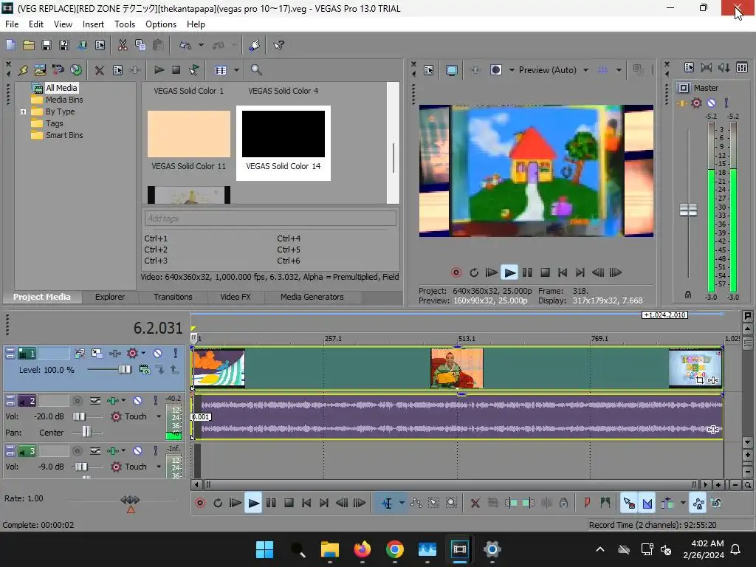The image size is (756, 567).
Task: Click the Get Media from Web globe icon
Action: 76,70
